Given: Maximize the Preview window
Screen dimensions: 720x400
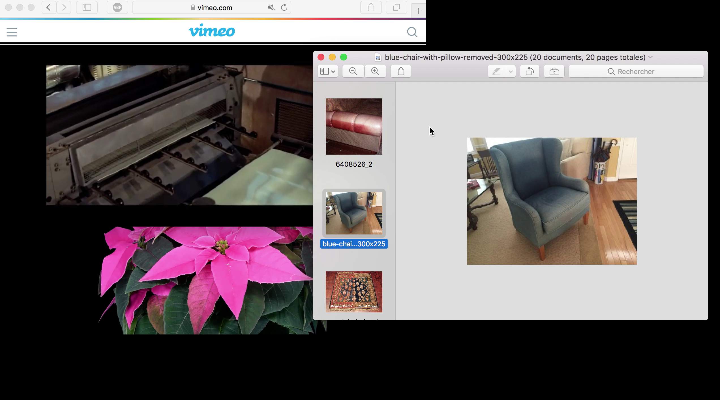Looking at the screenshot, I should (x=344, y=57).
